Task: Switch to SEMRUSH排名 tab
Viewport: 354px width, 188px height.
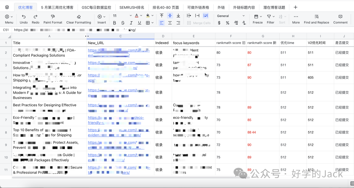Action: (132, 8)
